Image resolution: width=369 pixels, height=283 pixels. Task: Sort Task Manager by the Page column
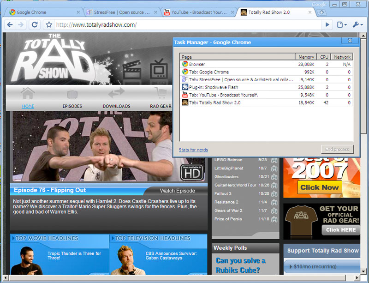pyautogui.click(x=237, y=57)
